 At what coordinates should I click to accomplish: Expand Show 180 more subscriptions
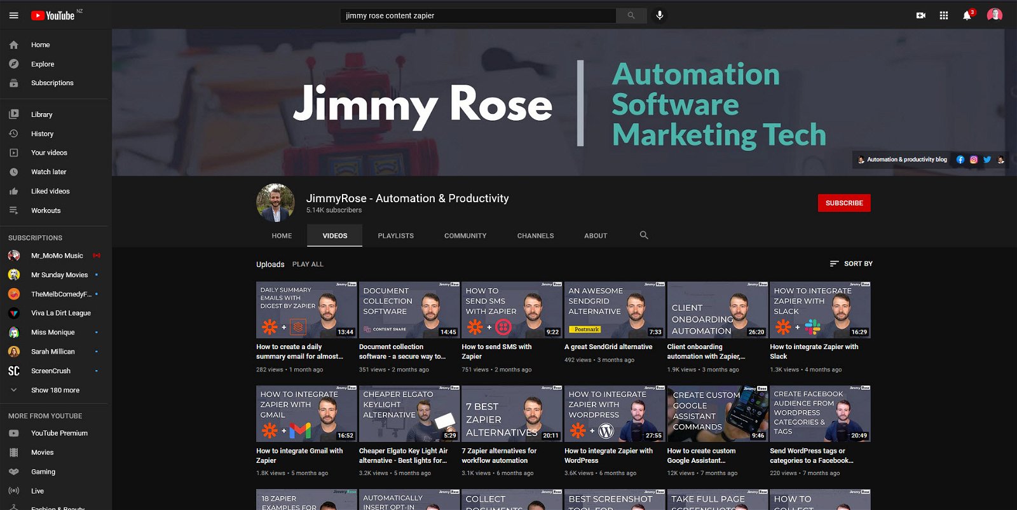tap(56, 390)
